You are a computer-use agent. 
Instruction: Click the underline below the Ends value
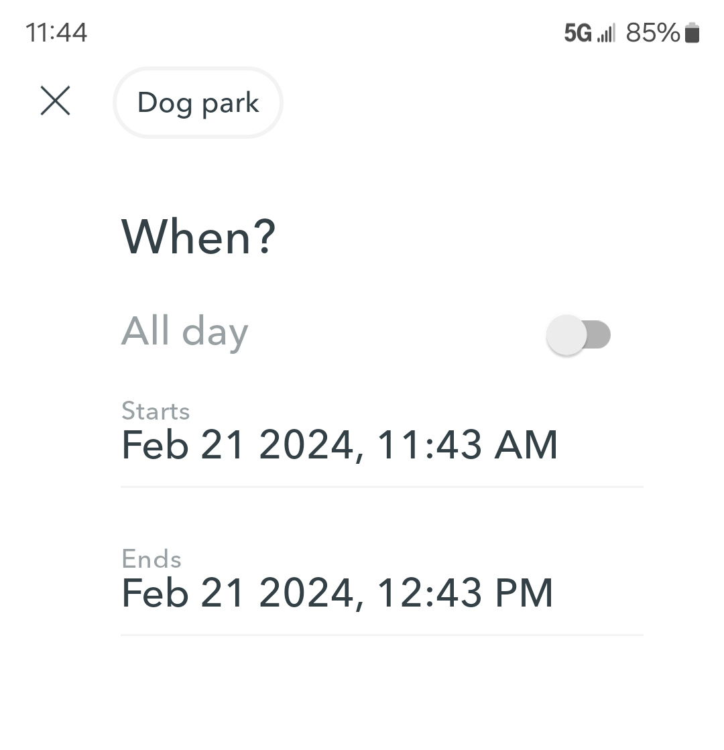pos(381,635)
